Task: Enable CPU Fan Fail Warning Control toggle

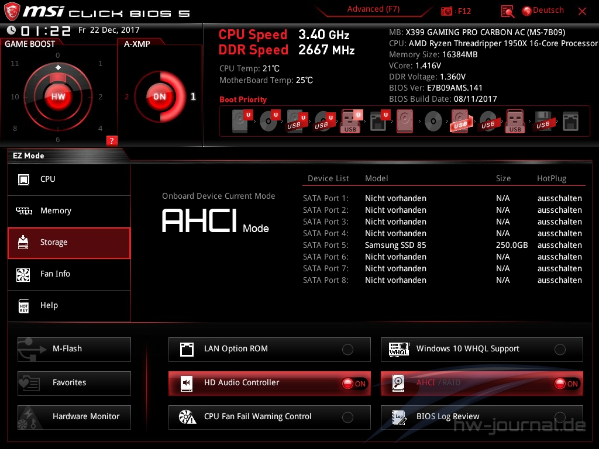Action: tap(347, 417)
